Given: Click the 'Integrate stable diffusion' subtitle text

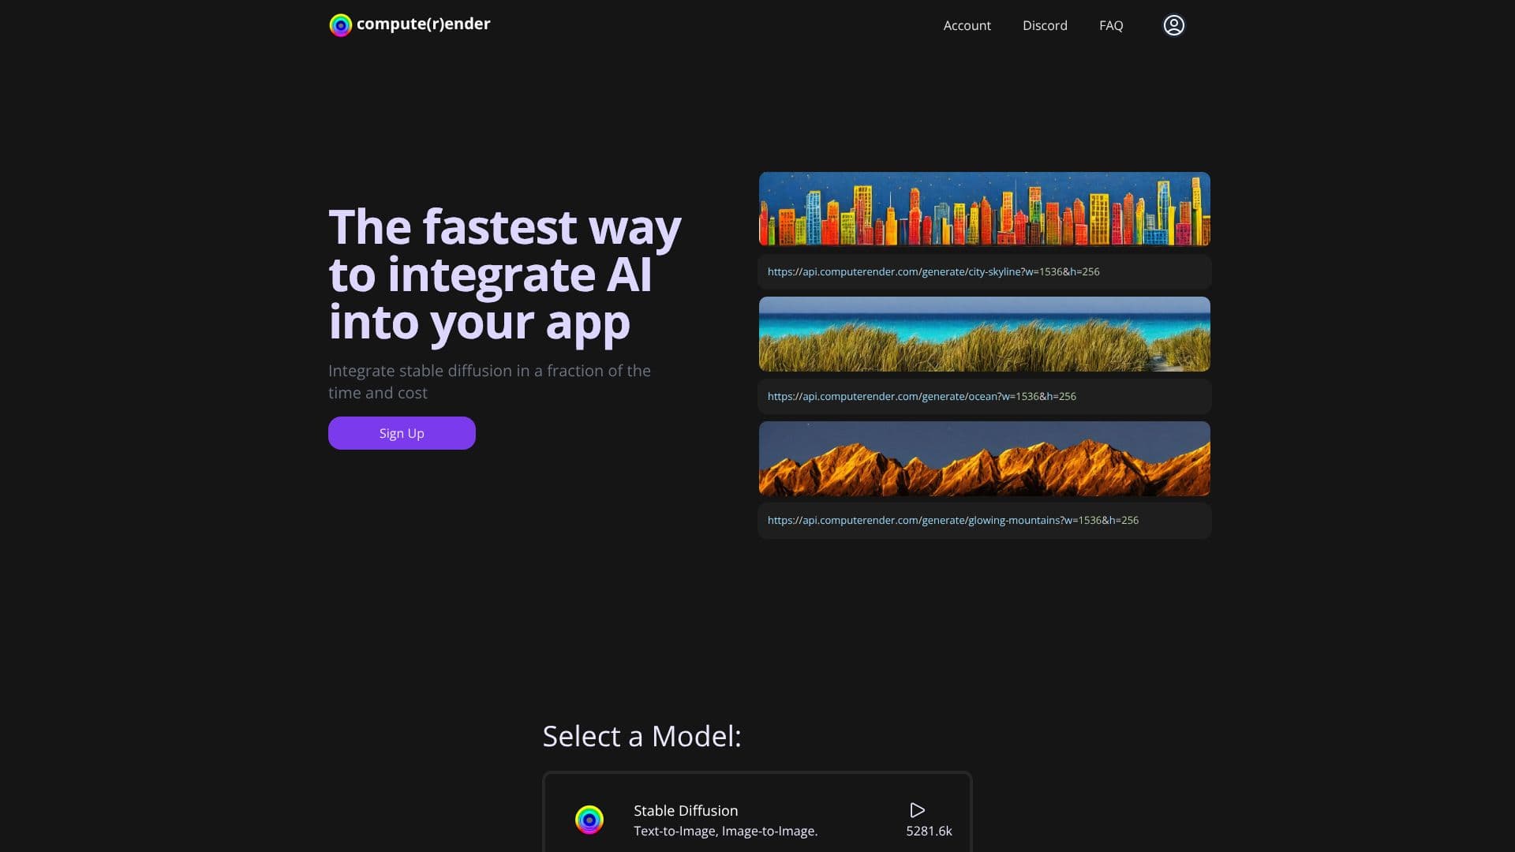Looking at the screenshot, I should [489, 382].
